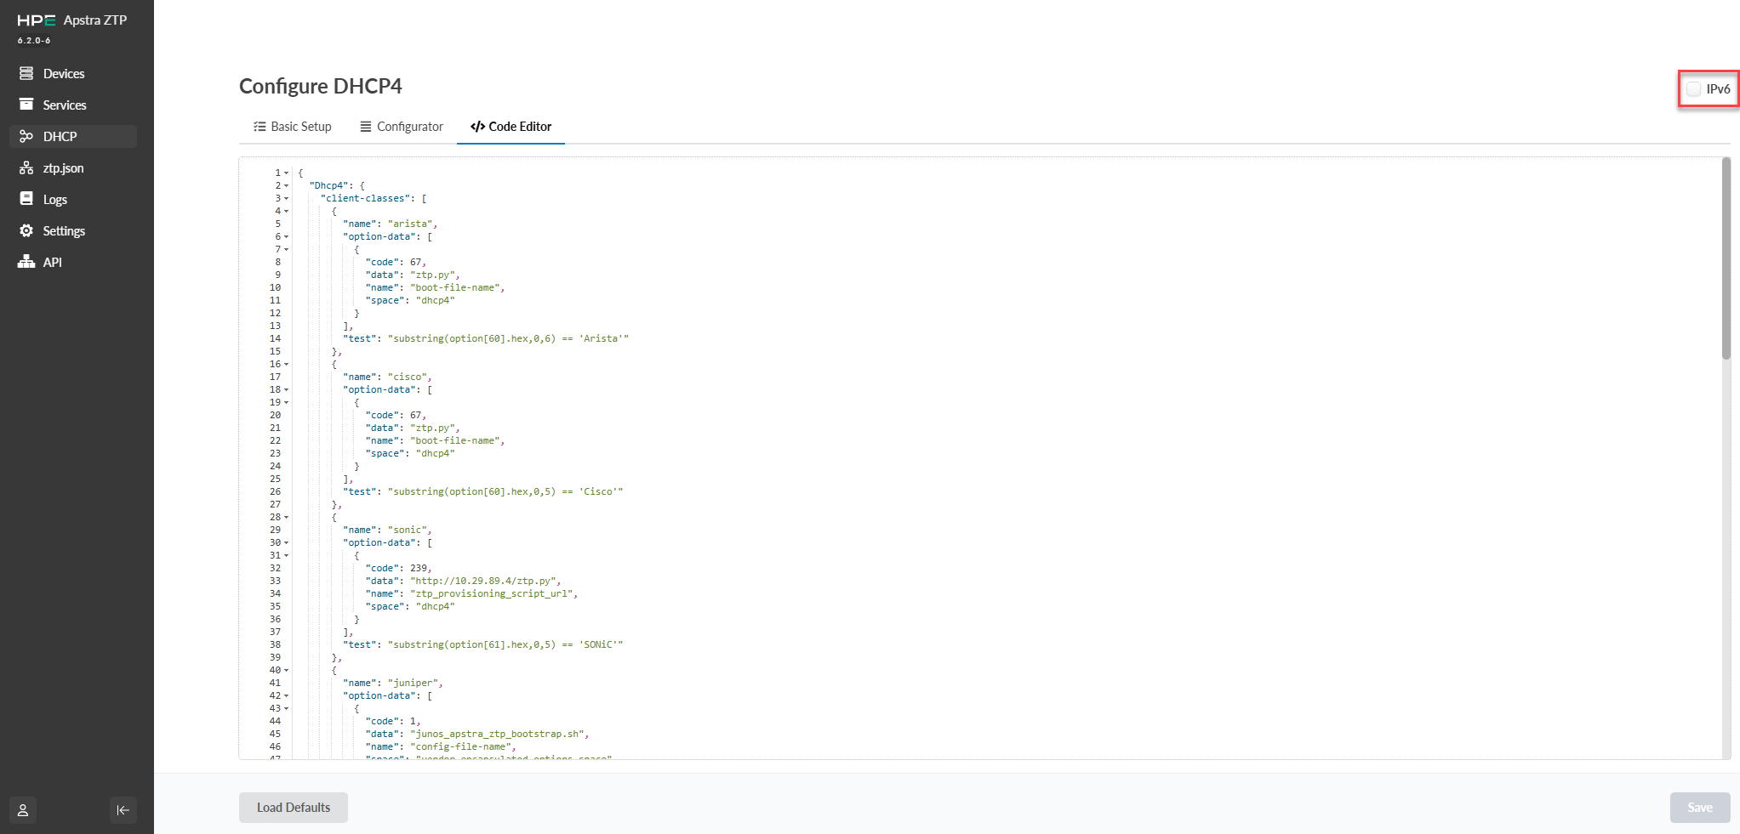Click the ztp_provisioning_script_url line
1740x834 pixels.
point(472,593)
